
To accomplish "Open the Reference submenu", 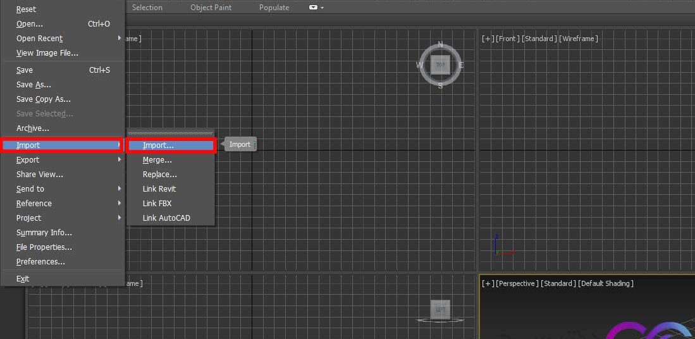I will 62,204.
